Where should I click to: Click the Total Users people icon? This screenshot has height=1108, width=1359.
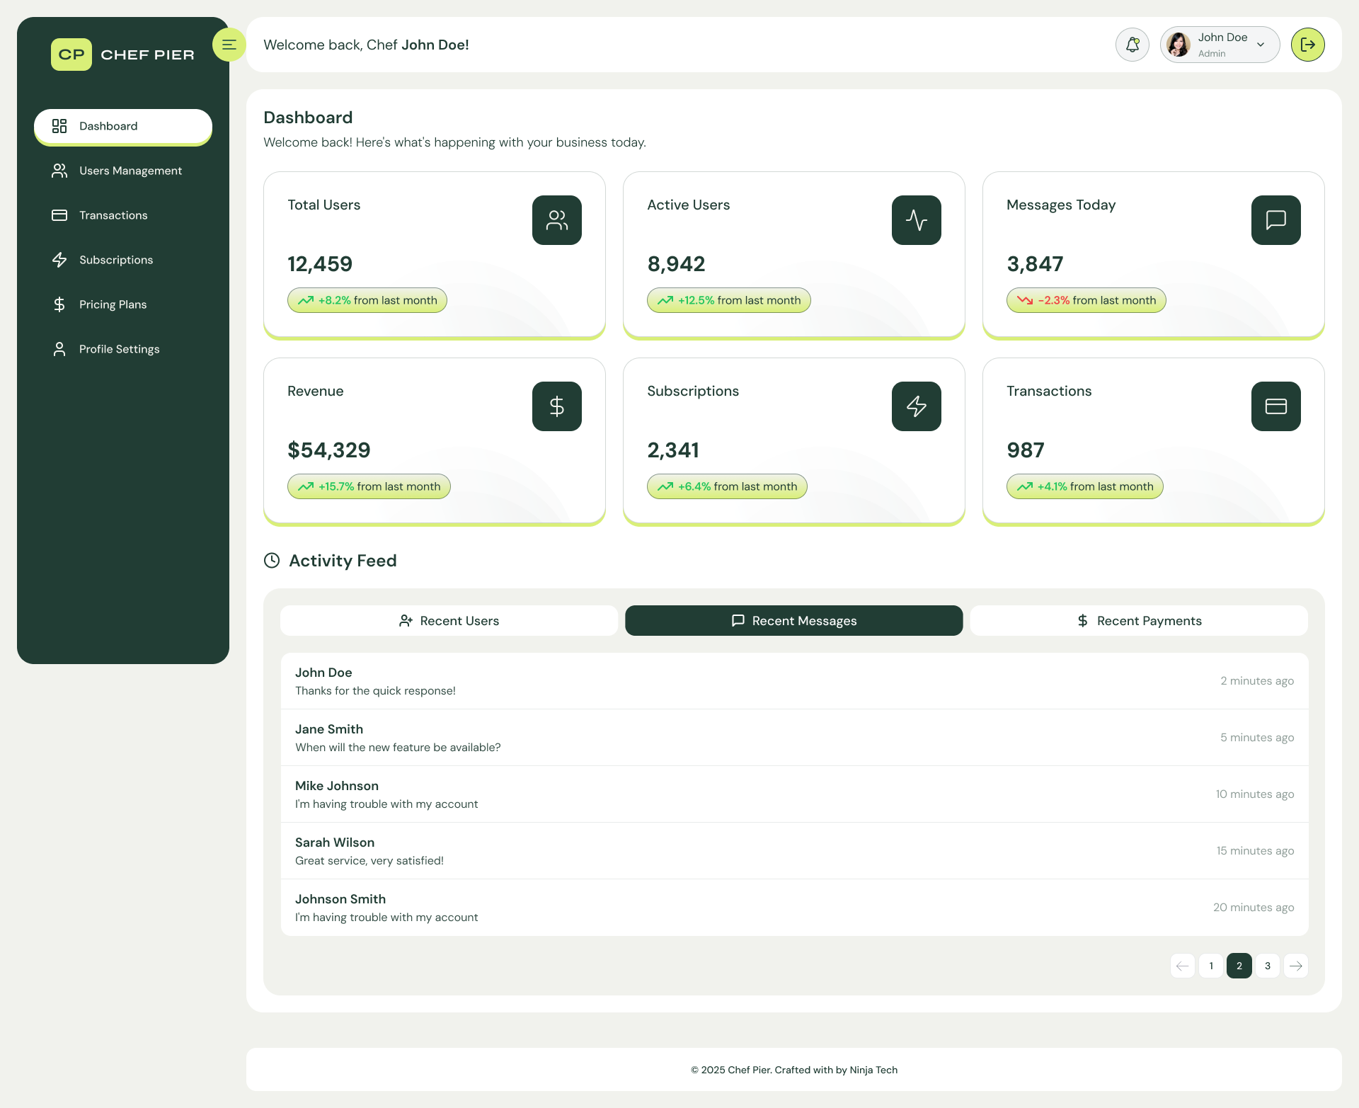pyautogui.click(x=556, y=220)
